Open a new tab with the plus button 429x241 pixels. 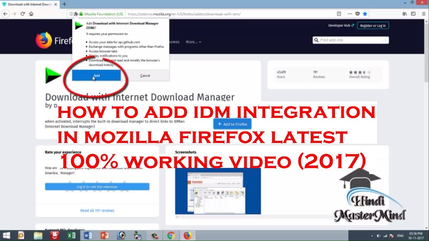click(x=64, y=4)
